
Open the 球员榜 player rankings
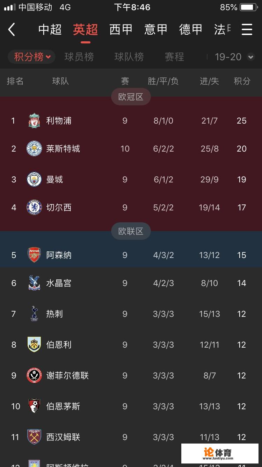click(x=79, y=57)
